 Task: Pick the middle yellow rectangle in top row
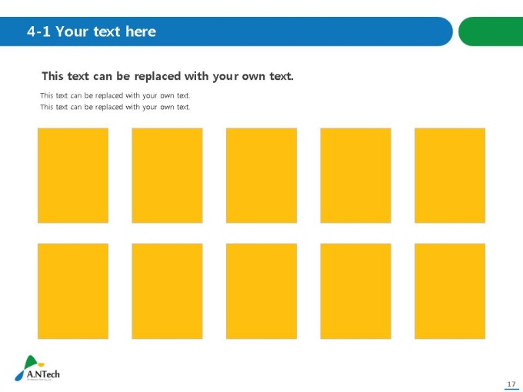point(261,175)
